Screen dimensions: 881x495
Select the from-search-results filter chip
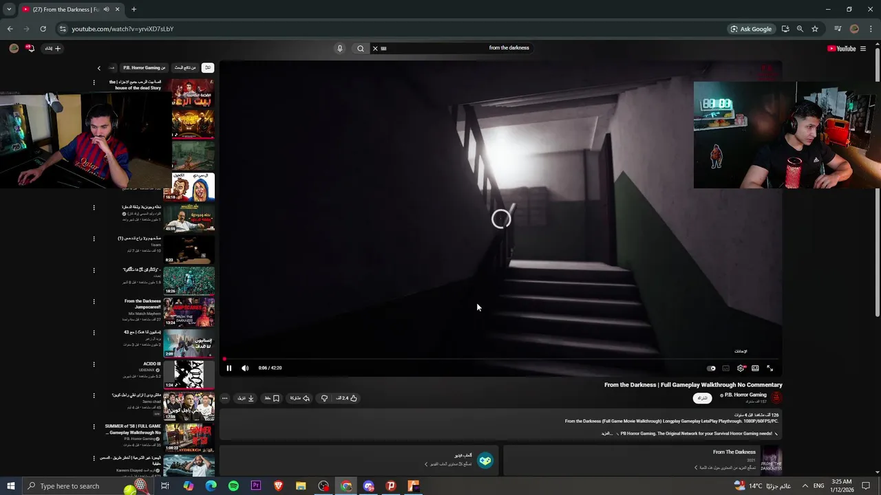click(185, 67)
